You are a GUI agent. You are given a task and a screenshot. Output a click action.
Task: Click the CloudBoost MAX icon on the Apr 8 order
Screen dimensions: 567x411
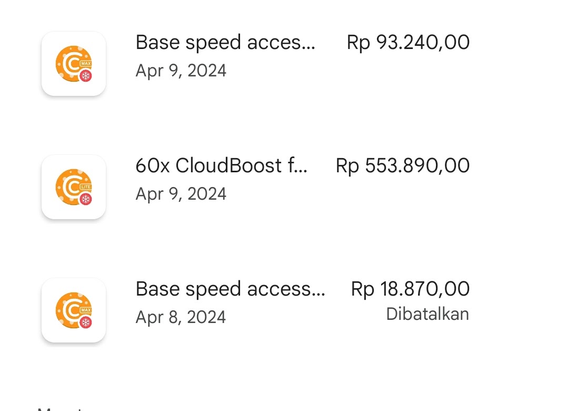point(74,310)
